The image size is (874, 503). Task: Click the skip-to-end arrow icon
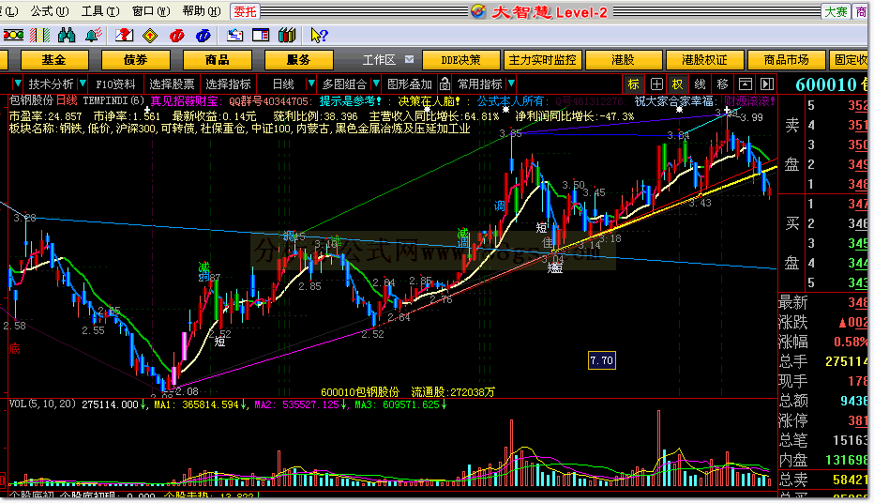coord(767,84)
